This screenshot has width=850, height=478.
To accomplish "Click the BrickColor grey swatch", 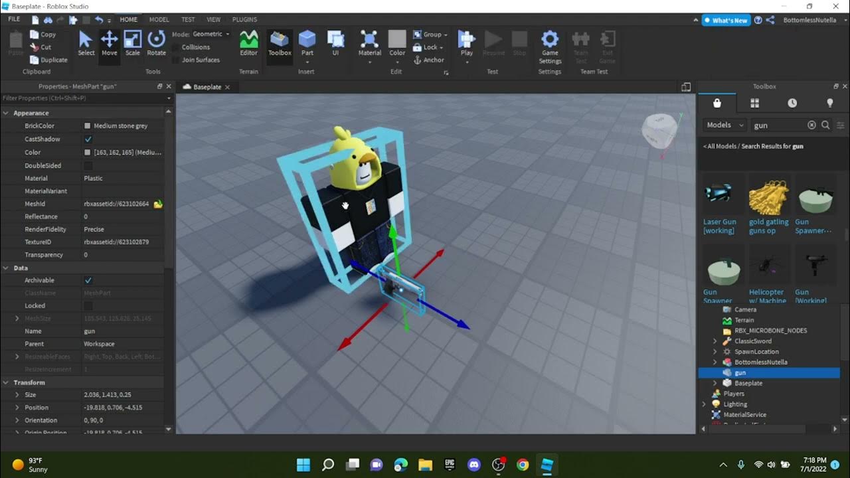I will pyautogui.click(x=88, y=126).
